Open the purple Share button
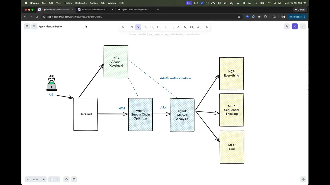Image resolution: width=330 pixels, height=185 pixels. click(x=295, y=26)
